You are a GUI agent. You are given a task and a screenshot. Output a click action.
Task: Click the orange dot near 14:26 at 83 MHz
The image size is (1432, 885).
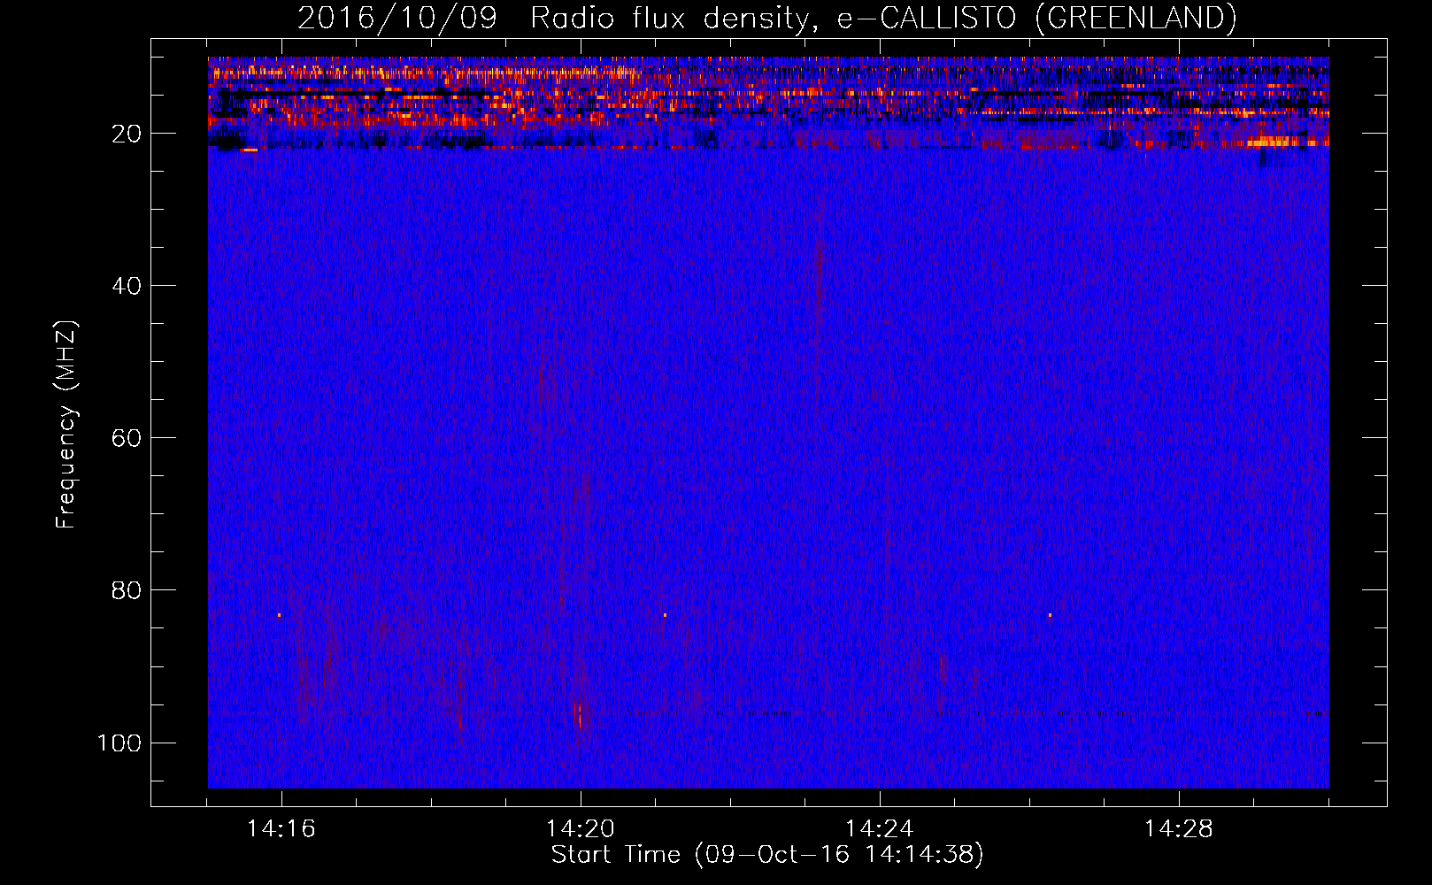point(1050,614)
